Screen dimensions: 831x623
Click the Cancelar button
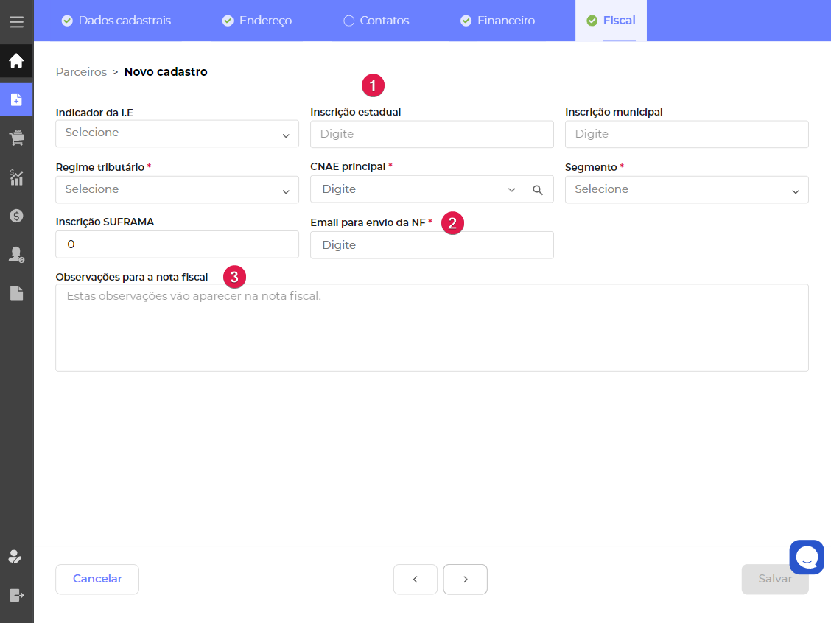[x=97, y=579]
